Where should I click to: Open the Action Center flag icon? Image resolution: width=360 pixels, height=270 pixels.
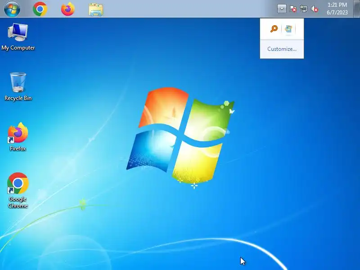coord(293,9)
